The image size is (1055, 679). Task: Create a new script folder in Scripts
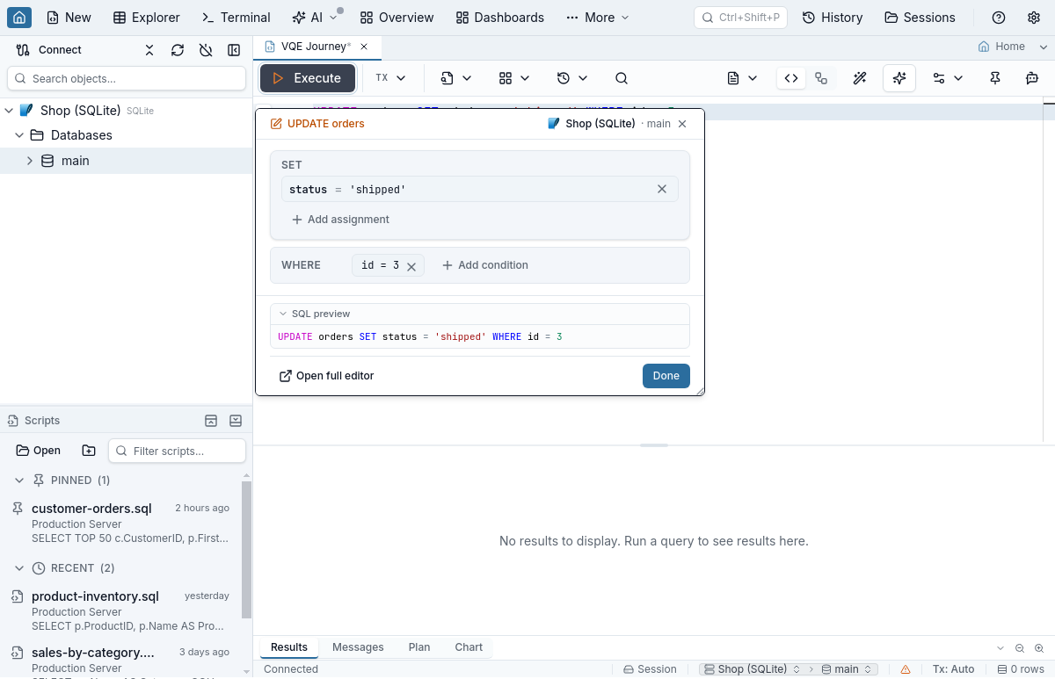tap(89, 451)
